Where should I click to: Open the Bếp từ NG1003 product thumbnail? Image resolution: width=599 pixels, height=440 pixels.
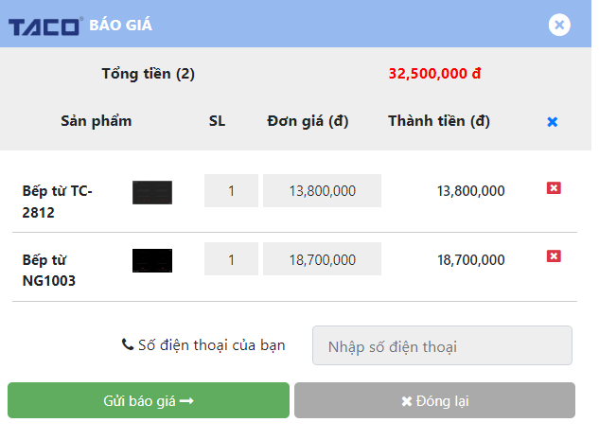(152, 260)
